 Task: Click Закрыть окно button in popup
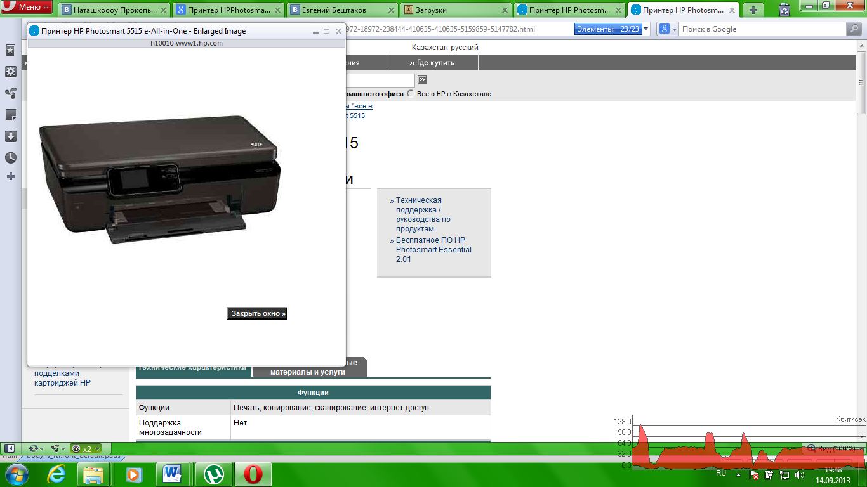point(257,313)
